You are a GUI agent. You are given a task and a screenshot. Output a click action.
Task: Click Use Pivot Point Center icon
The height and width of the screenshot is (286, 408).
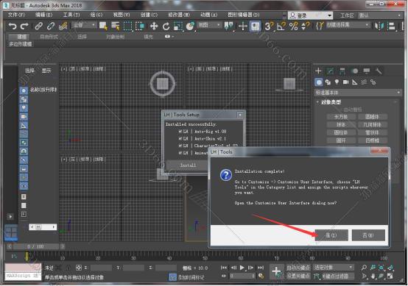coord(229,26)
